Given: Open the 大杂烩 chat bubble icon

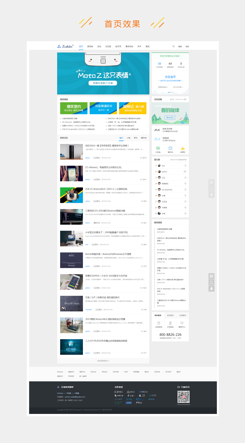Looking at the screenshot, I should click(x=158, y=148).
